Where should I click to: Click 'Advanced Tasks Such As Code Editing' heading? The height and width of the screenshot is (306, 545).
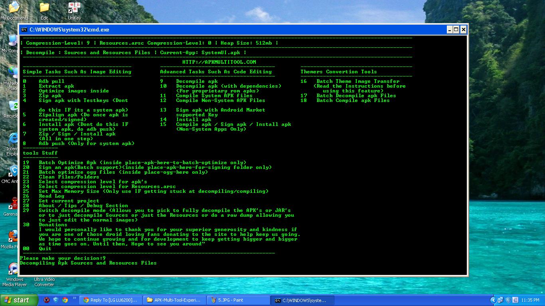tap(216, 72)
